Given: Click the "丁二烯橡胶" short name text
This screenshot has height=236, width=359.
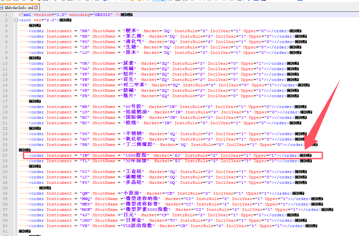Looking at the screenshot, I should 139,145.
